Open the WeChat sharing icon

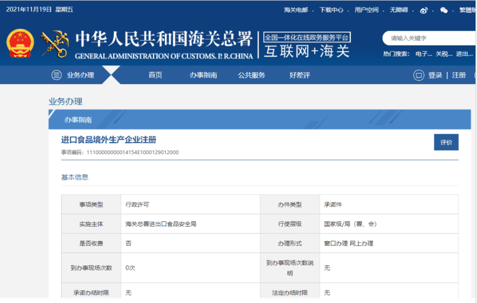[x=444, y=10]
